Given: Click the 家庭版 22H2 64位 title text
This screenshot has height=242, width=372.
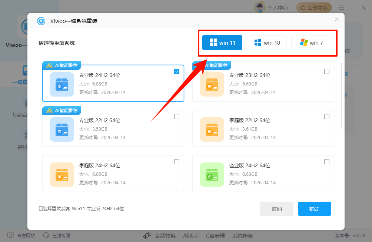Looking at the screenshot, I should click(250, 120).
